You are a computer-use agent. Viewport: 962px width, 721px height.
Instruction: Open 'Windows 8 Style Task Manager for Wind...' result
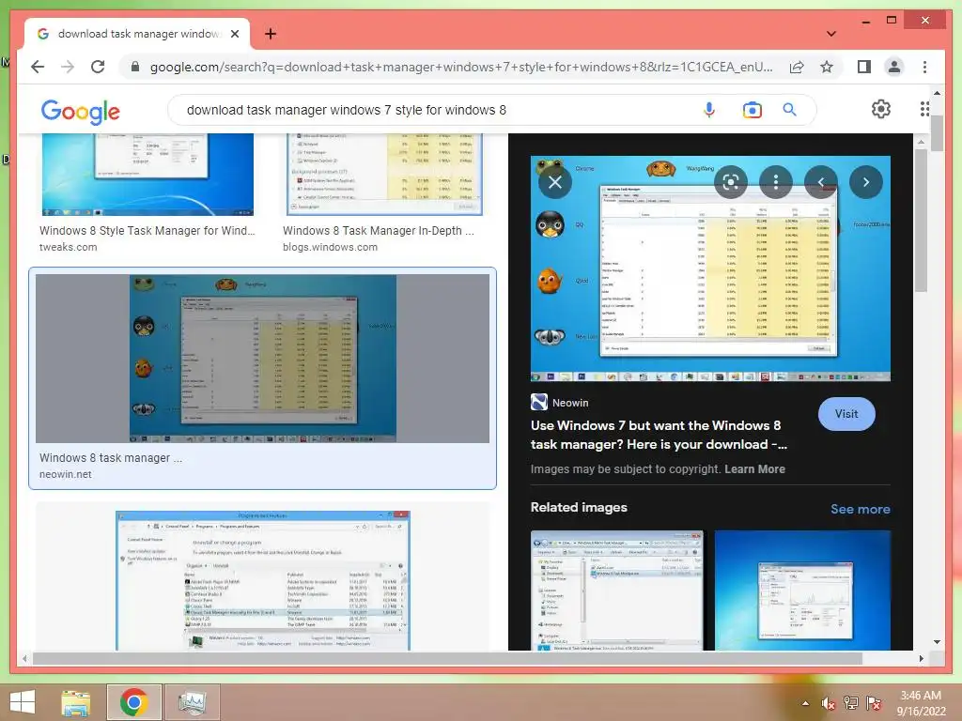147,231
